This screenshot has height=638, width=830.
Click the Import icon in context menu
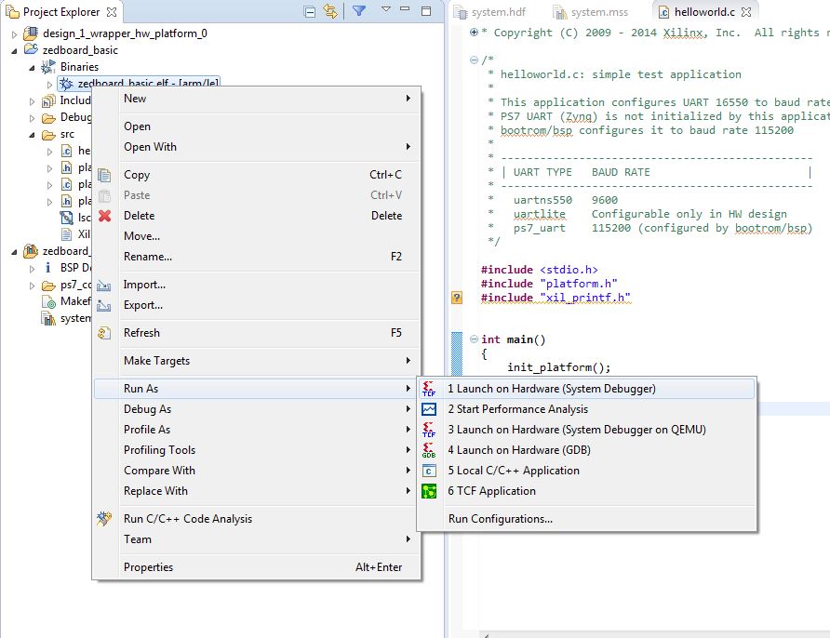104,286
